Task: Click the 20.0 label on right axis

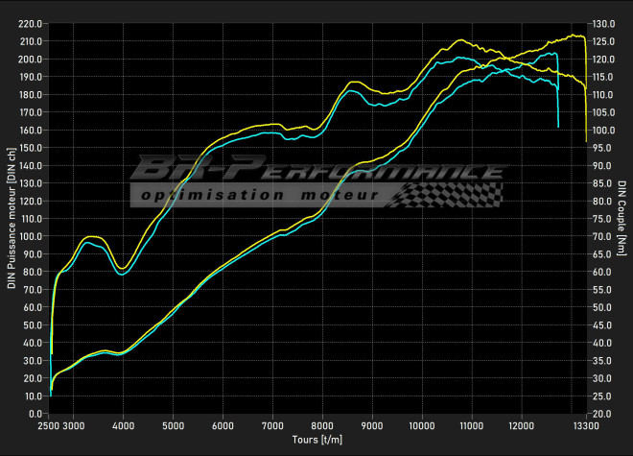Action: tap(602, 414)
